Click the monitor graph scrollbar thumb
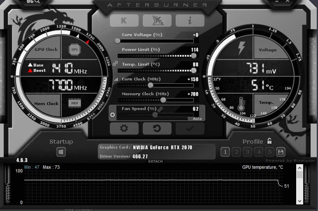Image resolution: width=318 pixels, height=211 pixels. [299, 175]
